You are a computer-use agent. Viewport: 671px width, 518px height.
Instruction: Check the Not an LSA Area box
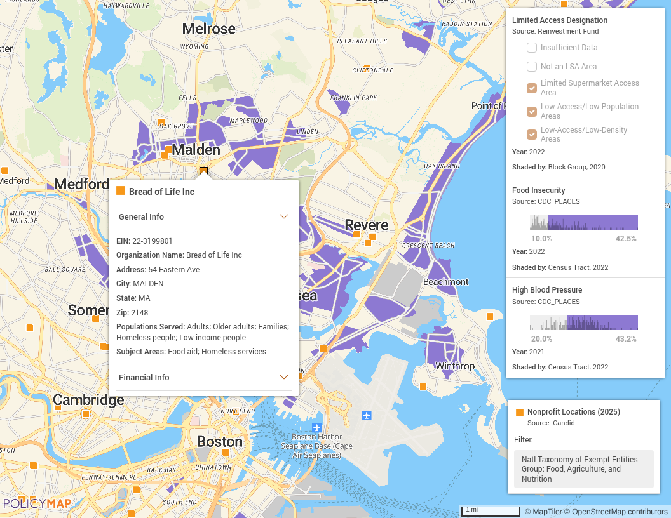[x=532, y=67]
